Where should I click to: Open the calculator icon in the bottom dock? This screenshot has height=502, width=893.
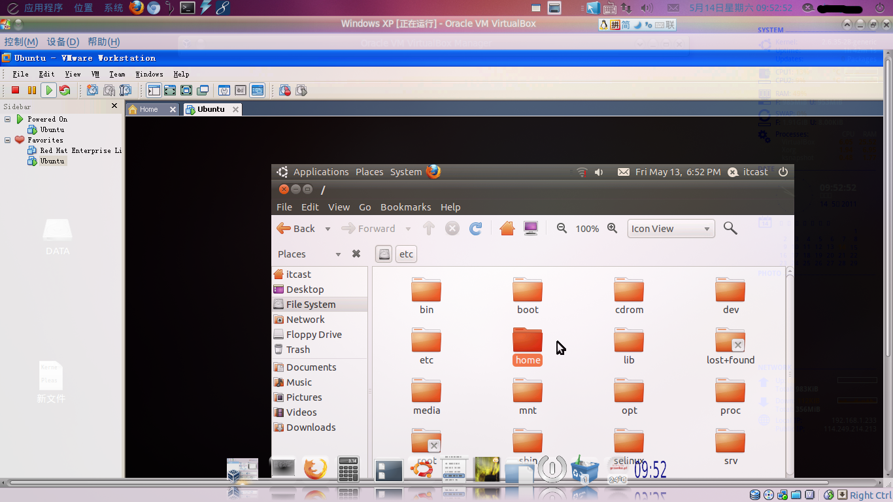click(348, 469)
